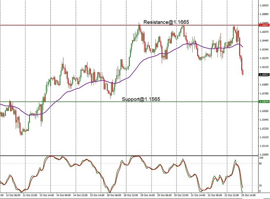Click the red 1.16654 price tag

pos(264,25)
